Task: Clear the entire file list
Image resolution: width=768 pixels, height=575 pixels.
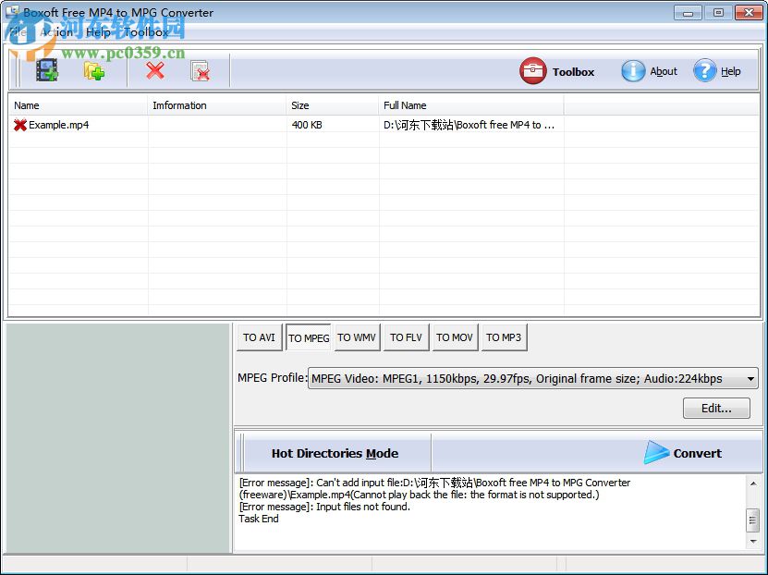Action: tap(201, 69)
